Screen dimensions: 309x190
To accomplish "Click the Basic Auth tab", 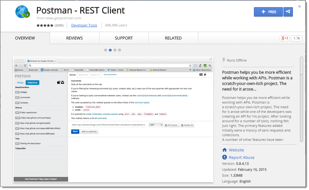I will coord(83,75).
